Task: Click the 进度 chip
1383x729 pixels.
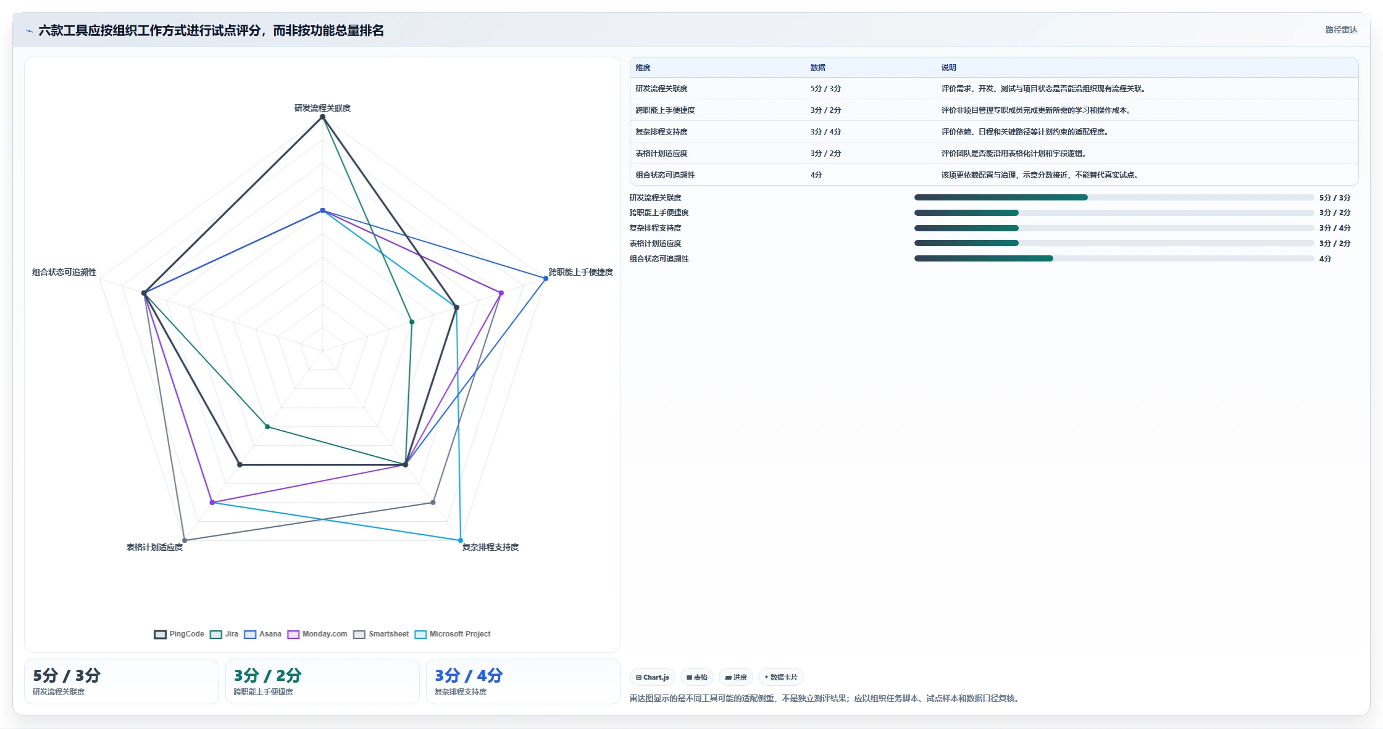Action: pos(736,677)
